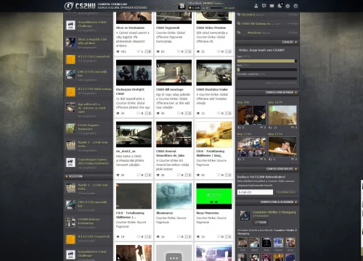Click the CS2HU site logo
Screen dimensions: 363x261
80,6
